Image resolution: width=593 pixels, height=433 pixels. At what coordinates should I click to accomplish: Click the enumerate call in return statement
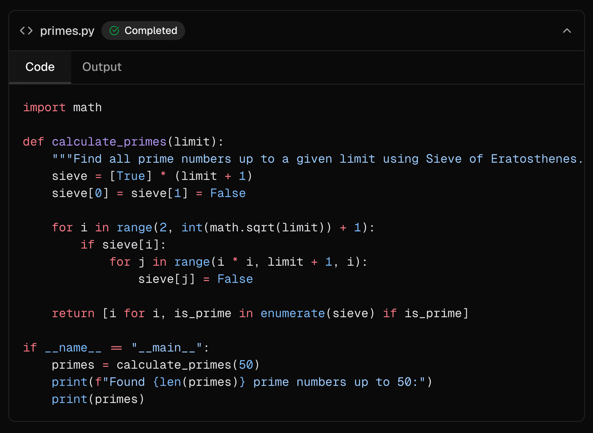point(292,313)
